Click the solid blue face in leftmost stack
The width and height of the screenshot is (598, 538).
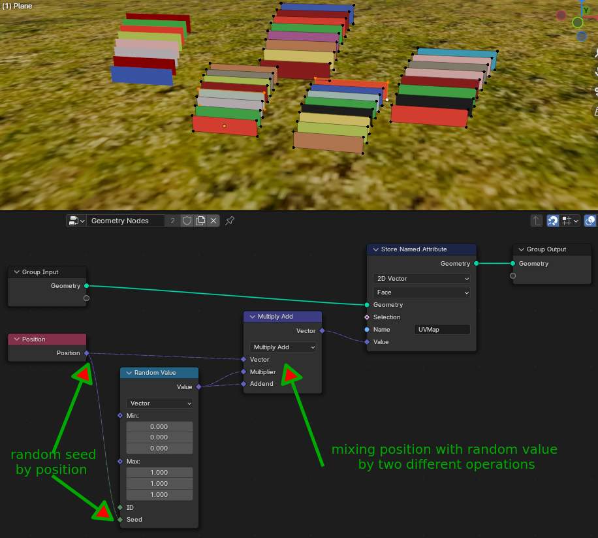point(142,76)
